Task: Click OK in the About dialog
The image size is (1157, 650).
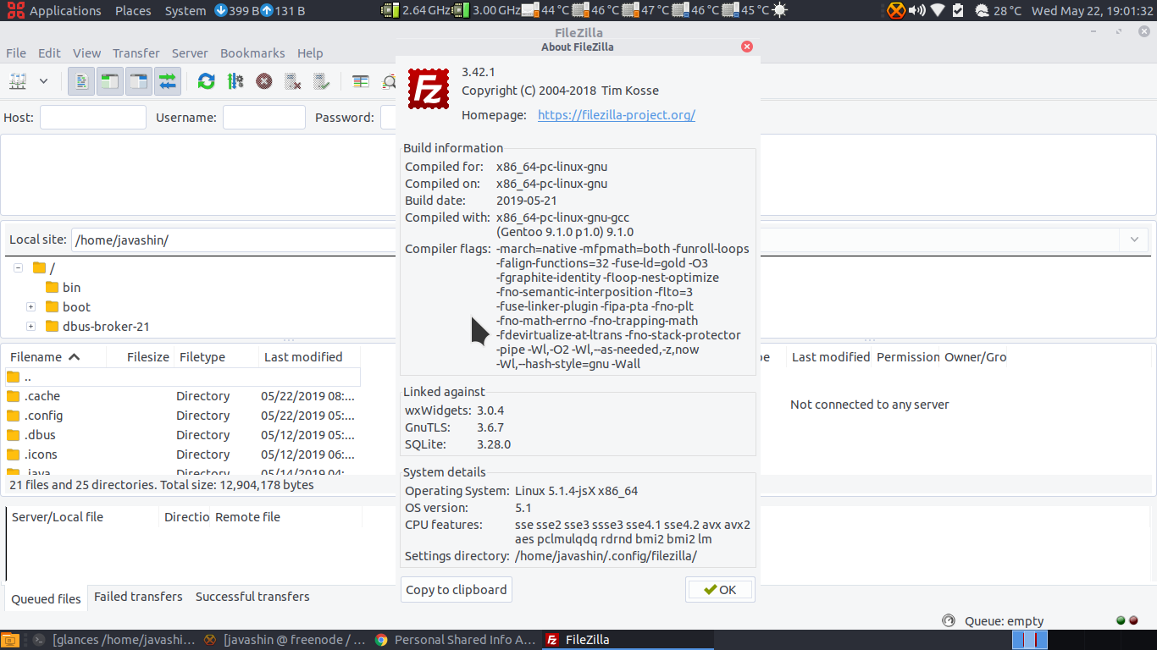Action: click(720, 590)
